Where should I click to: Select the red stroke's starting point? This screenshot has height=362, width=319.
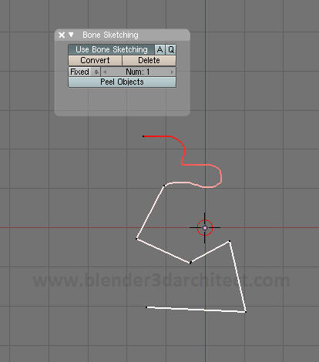(143, 136)
